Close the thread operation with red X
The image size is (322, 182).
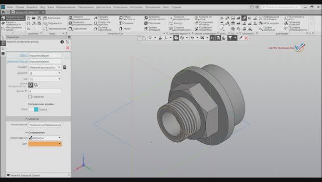(x=67, y=48)
